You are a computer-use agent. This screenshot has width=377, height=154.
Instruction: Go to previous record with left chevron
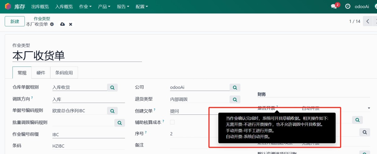tap(368, 21)
